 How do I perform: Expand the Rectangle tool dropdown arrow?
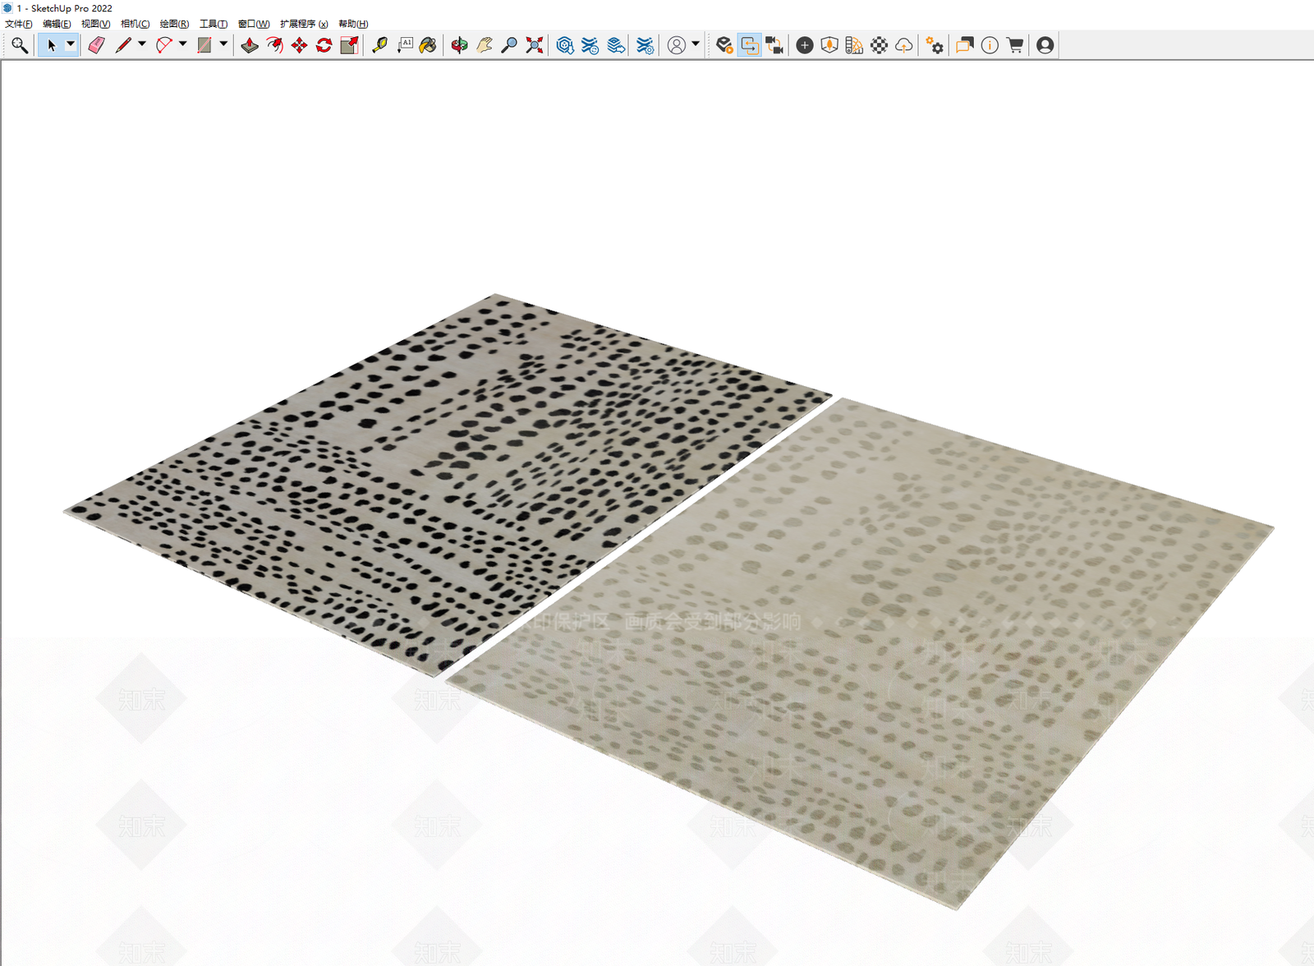(x=223, y=44)
